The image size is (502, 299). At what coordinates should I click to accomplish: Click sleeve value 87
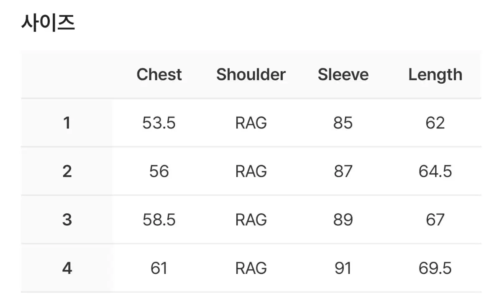coord(343,171)
